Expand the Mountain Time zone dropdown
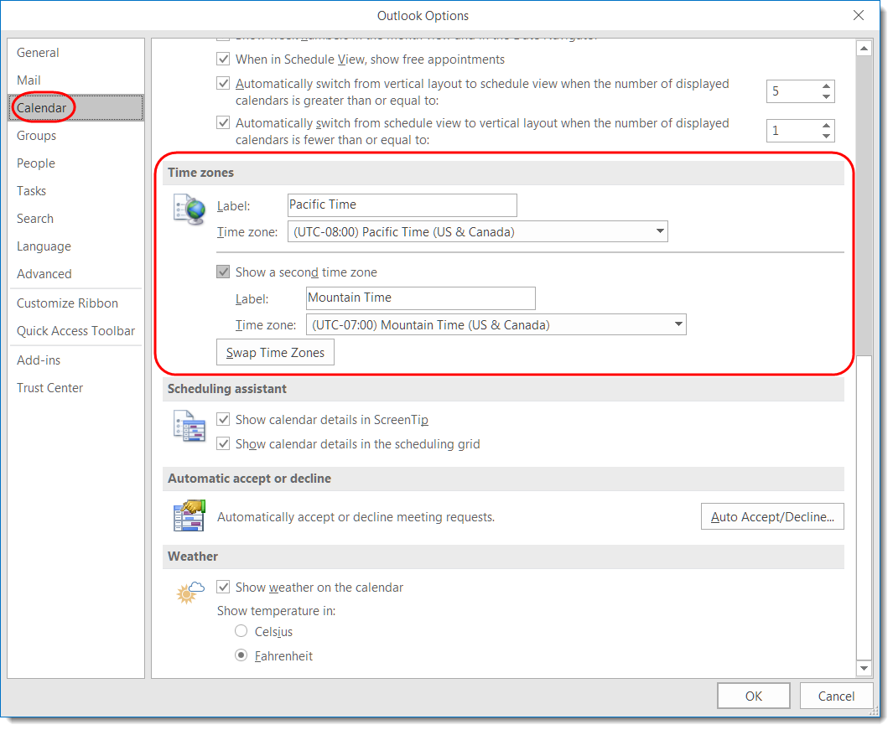 678,324
